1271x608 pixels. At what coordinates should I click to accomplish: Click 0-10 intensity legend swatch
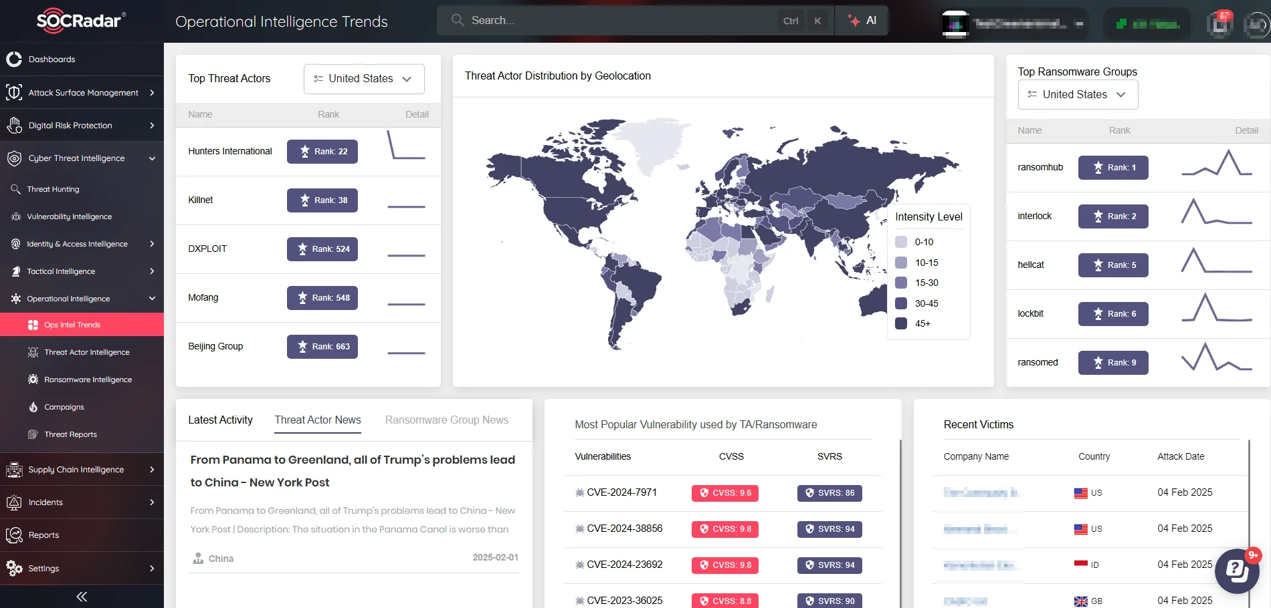point(901,242)
